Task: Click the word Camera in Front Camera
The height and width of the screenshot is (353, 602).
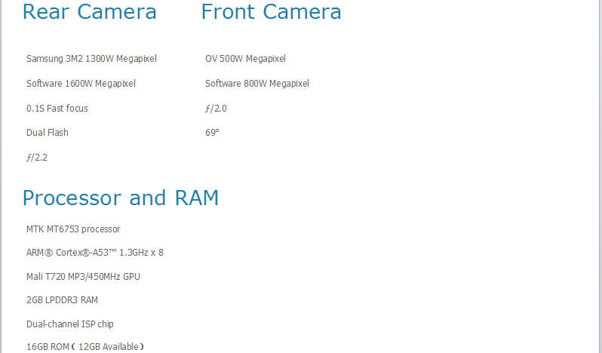Action: [302, 11]
